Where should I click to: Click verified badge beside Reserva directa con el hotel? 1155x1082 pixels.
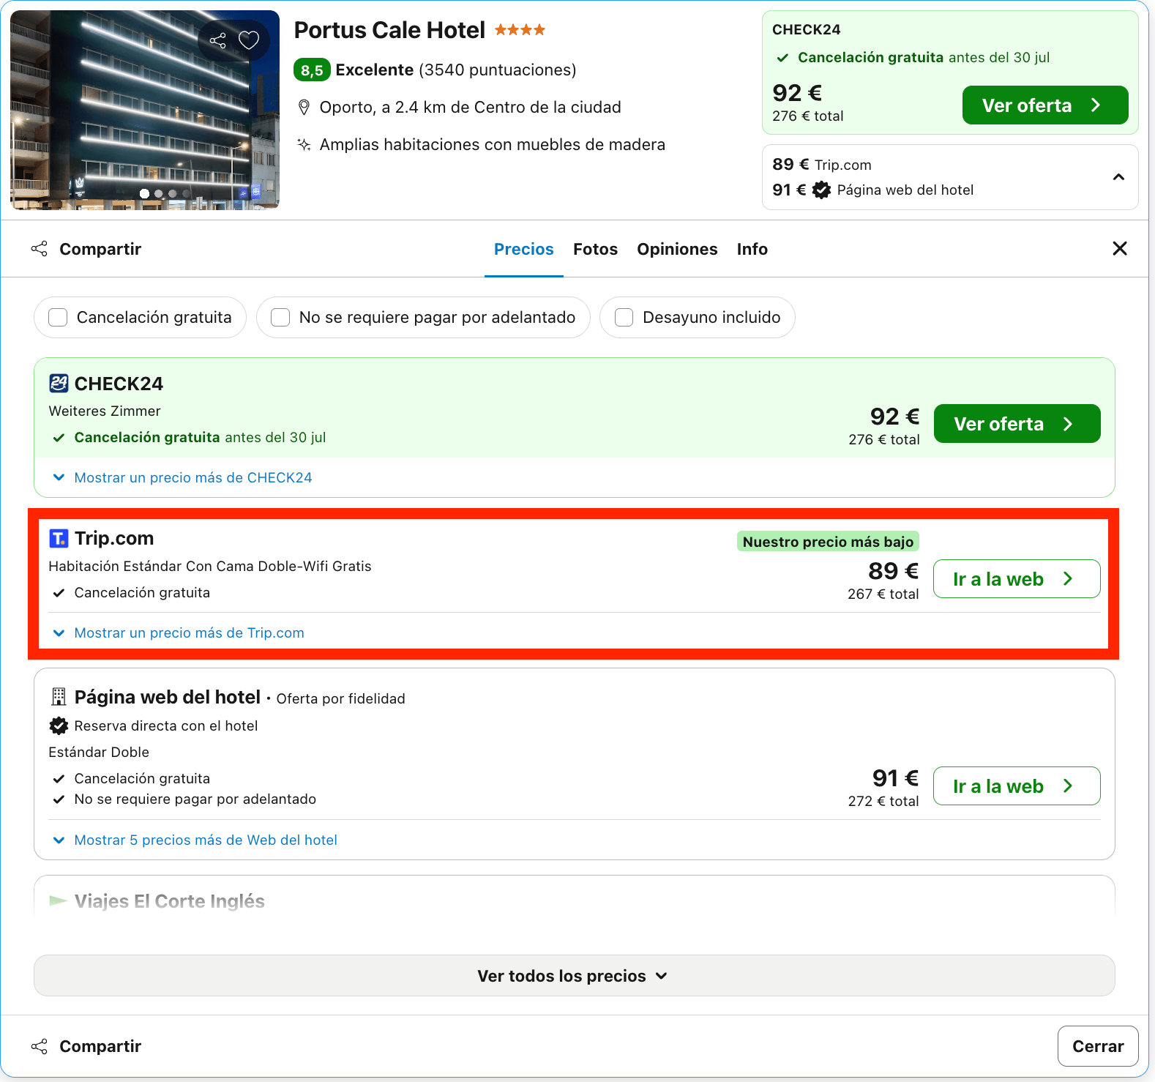[x=59, y=725]
